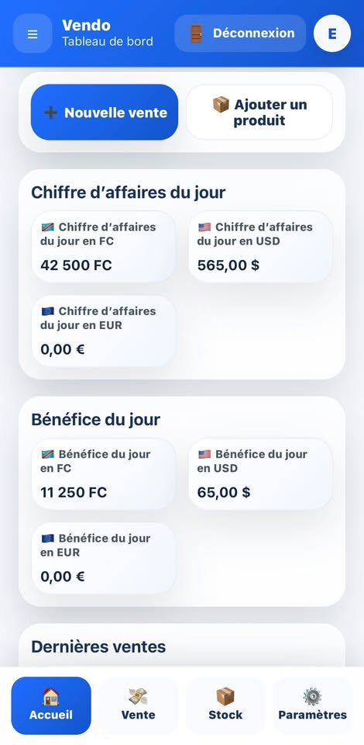Tap the package icon on Ajouter un produit

221,105
